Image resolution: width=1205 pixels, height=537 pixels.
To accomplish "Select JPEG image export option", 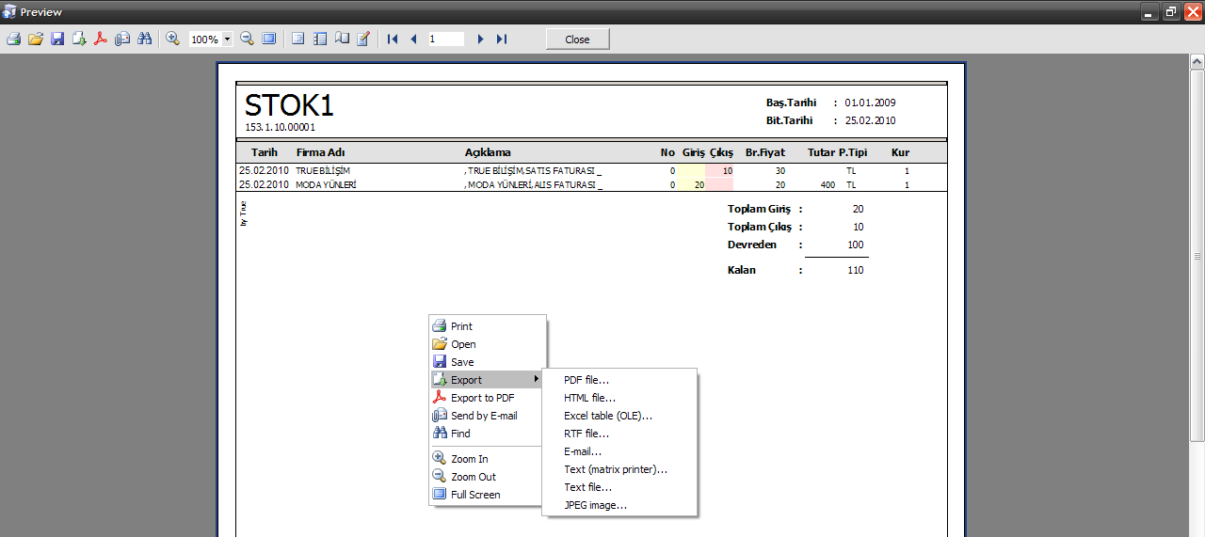I will click(595, 505).
